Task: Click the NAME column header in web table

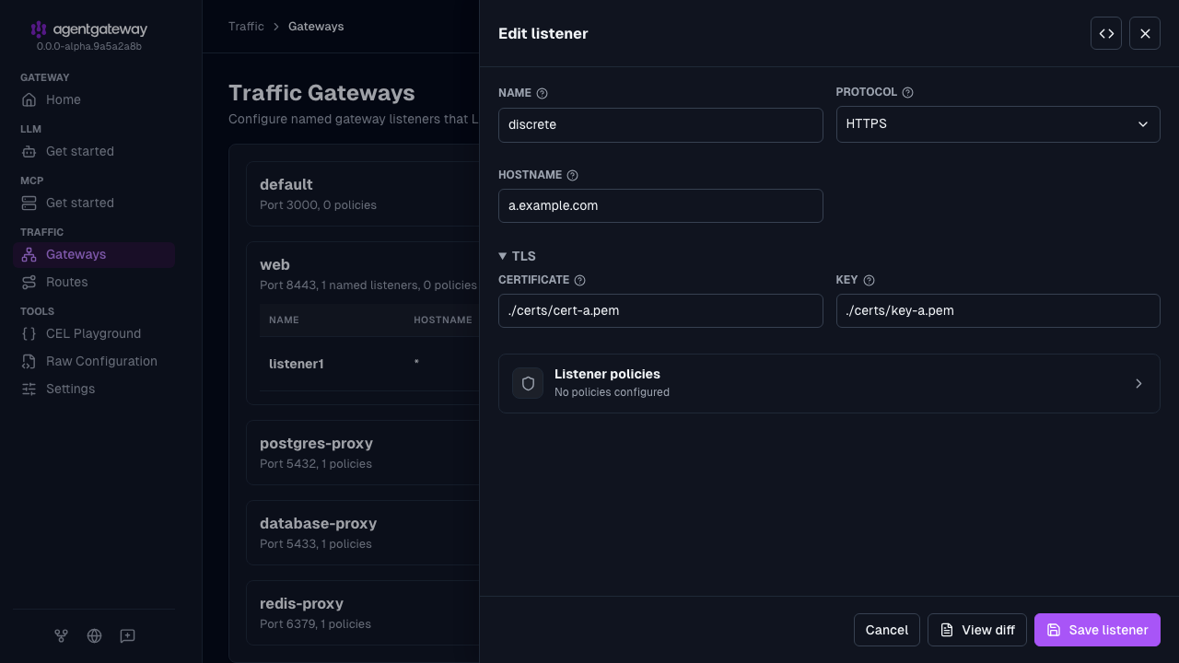Action: coord(284,320)
